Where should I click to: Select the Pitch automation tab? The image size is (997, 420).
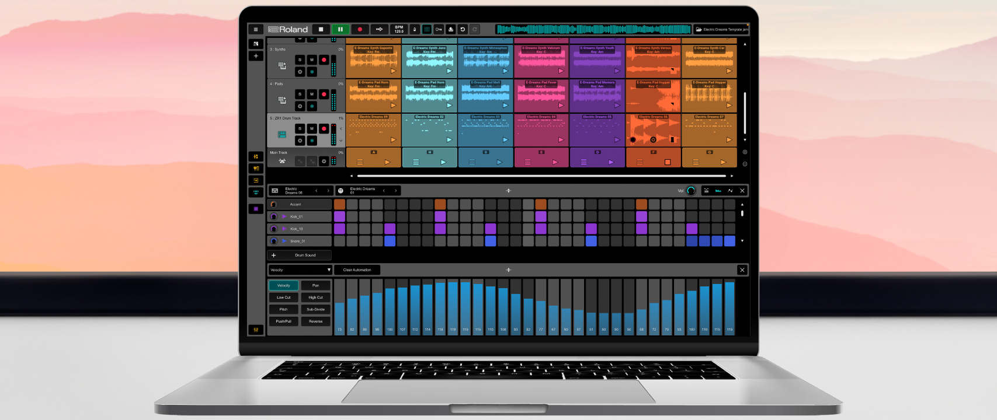[x=283, y=309]
